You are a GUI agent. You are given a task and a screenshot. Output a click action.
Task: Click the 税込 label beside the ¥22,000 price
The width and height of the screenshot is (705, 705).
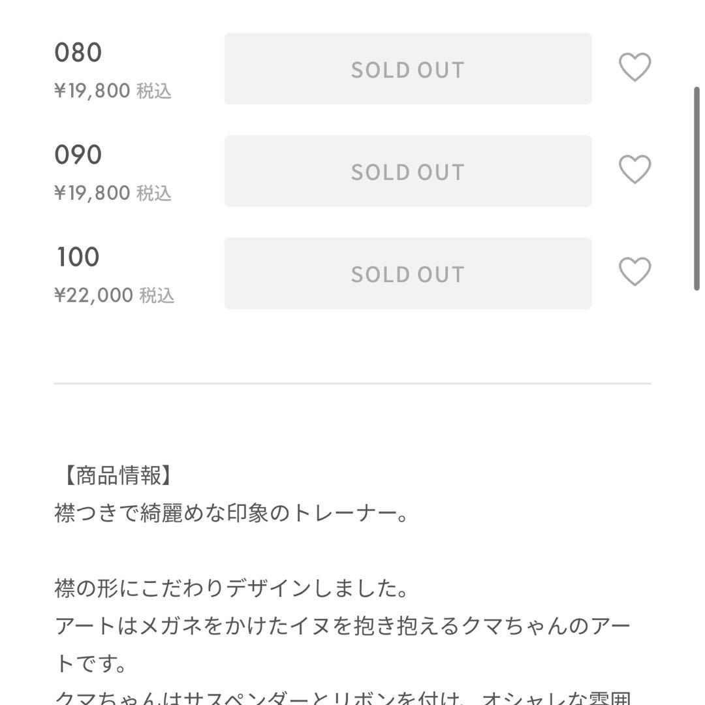tap(157, 296)
